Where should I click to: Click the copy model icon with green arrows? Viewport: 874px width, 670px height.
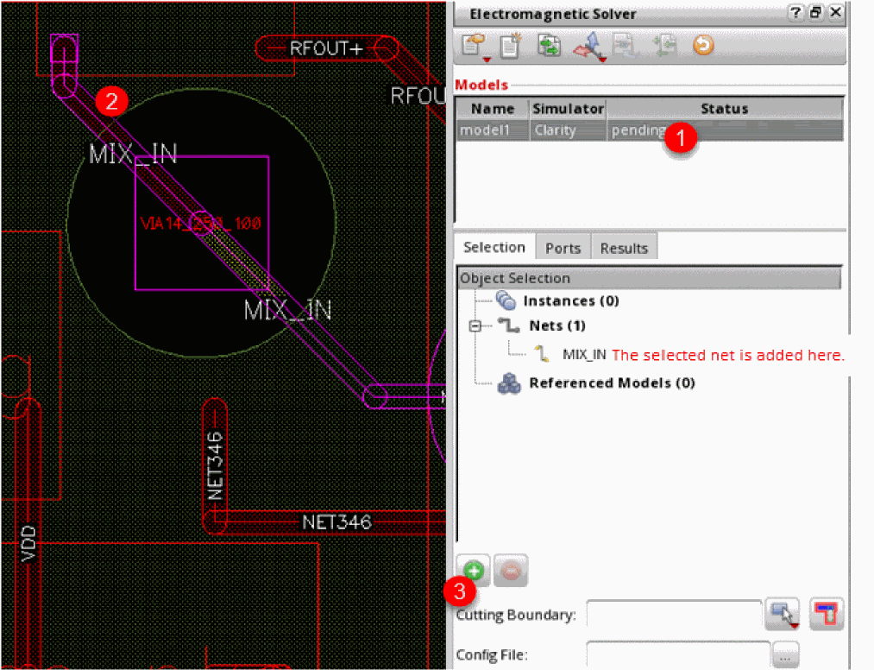coord(549,46)
